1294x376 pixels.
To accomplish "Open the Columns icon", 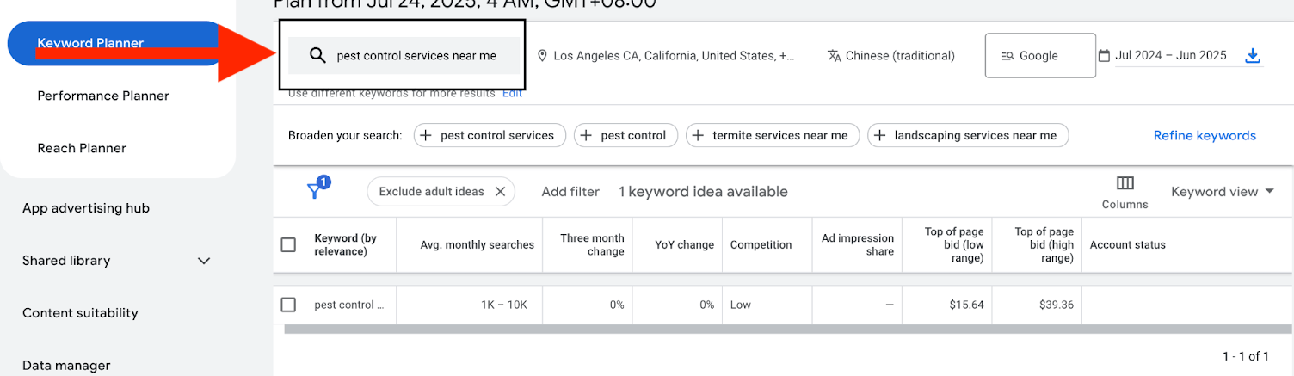I will pyautogui.click(x=1125, y=183).
